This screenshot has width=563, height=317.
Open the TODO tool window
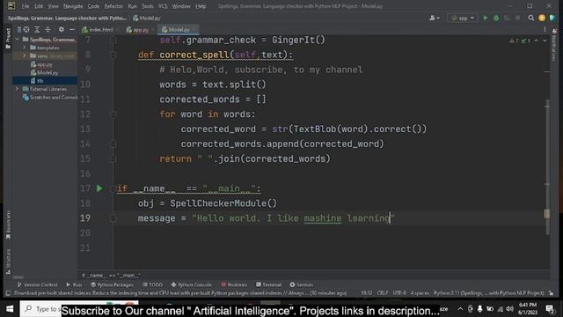(152, 284)
